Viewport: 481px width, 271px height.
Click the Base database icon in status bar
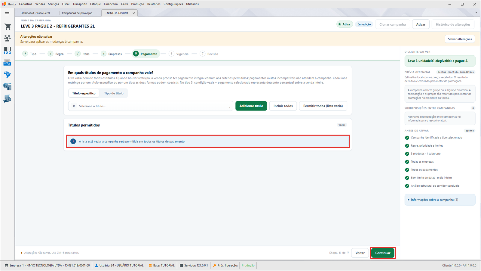(x=150, y=266)
